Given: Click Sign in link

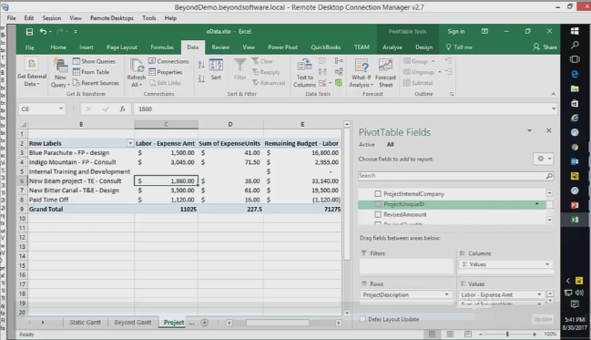Looking at the screenshot, I should (456, 31).
